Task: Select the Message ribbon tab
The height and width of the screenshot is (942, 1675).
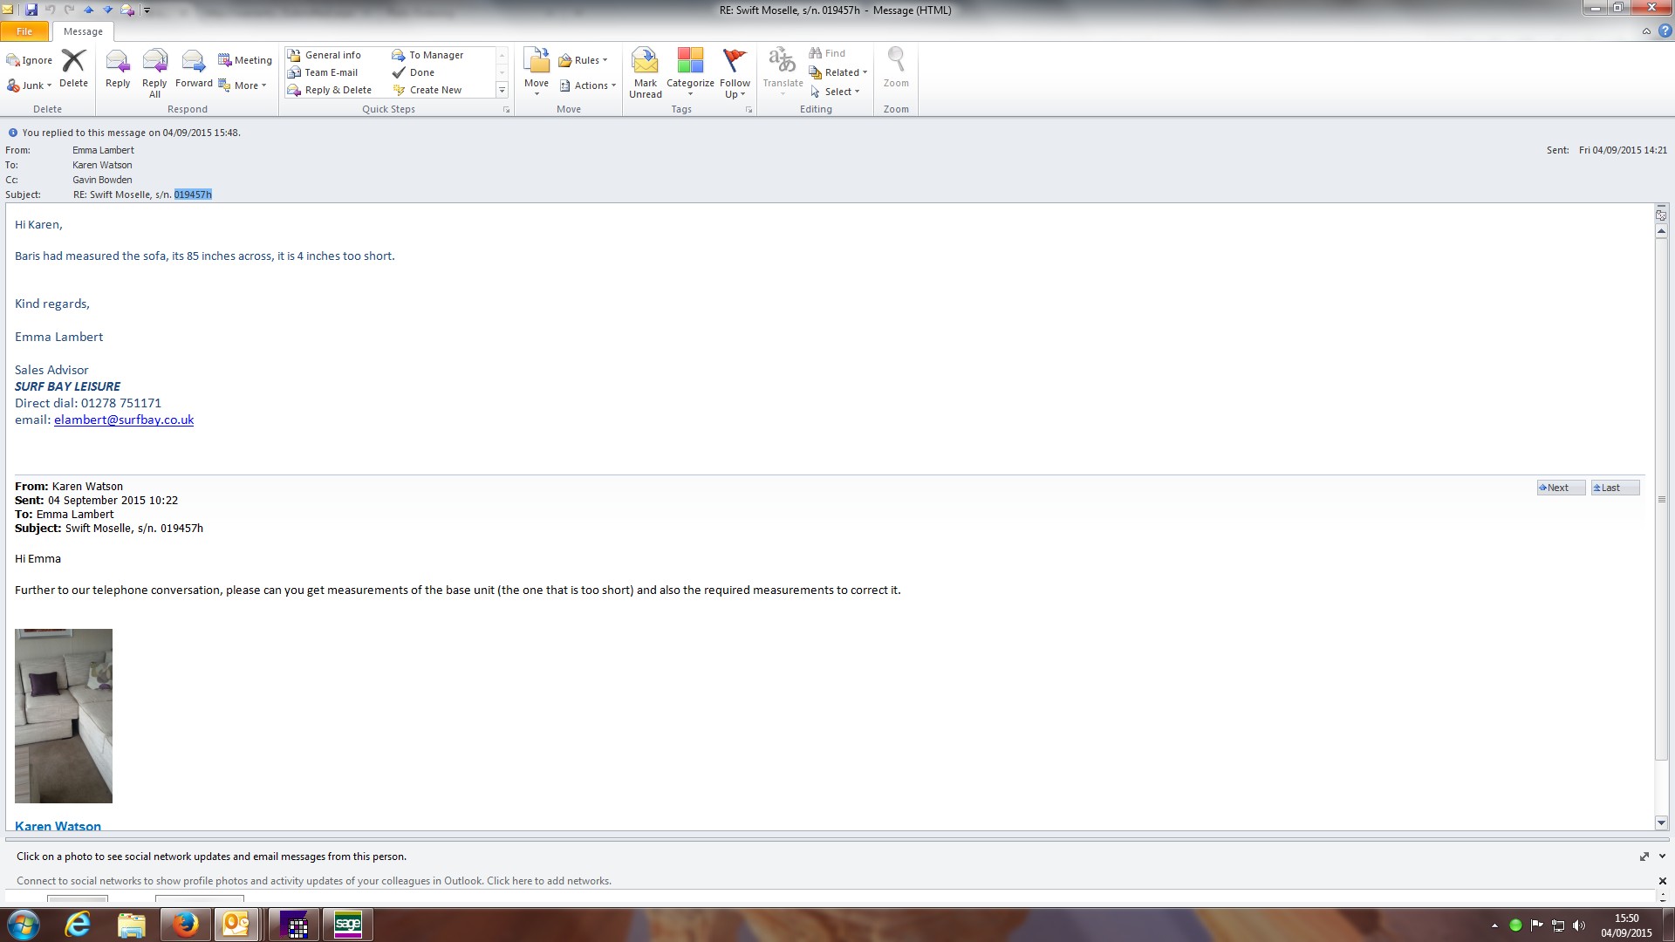Action: click(x=83, y=31)
